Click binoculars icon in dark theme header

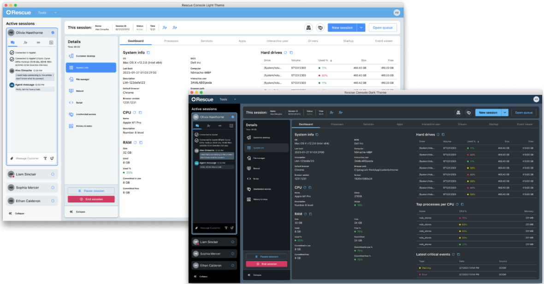click(458, 113)
